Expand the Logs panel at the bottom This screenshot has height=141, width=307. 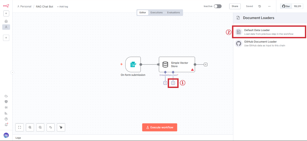click(18, 138)
